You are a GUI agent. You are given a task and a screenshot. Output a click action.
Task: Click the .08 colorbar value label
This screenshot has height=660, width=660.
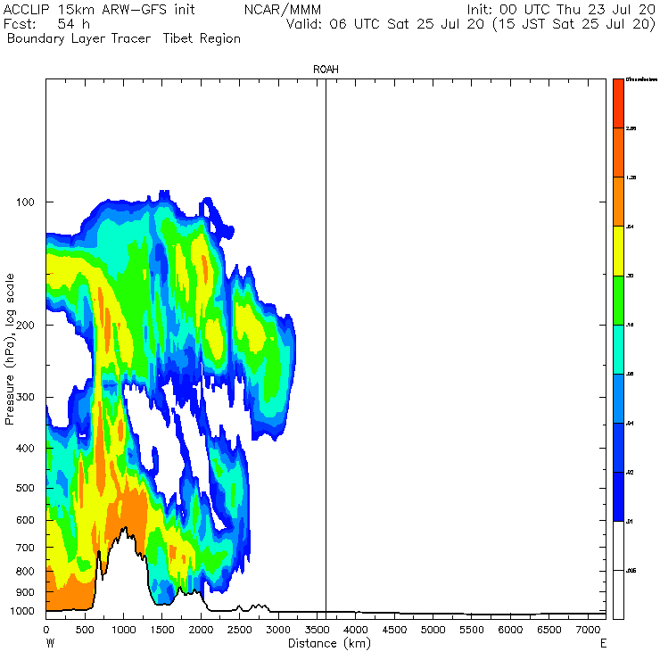pos(630,375)
